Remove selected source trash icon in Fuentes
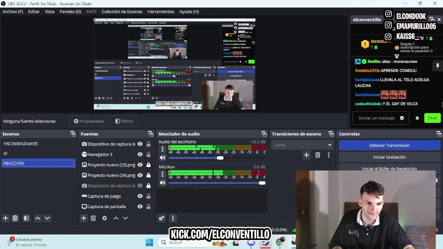Viewport: 443px width, 249px height. pyautogui.click(x=93, y=218)
